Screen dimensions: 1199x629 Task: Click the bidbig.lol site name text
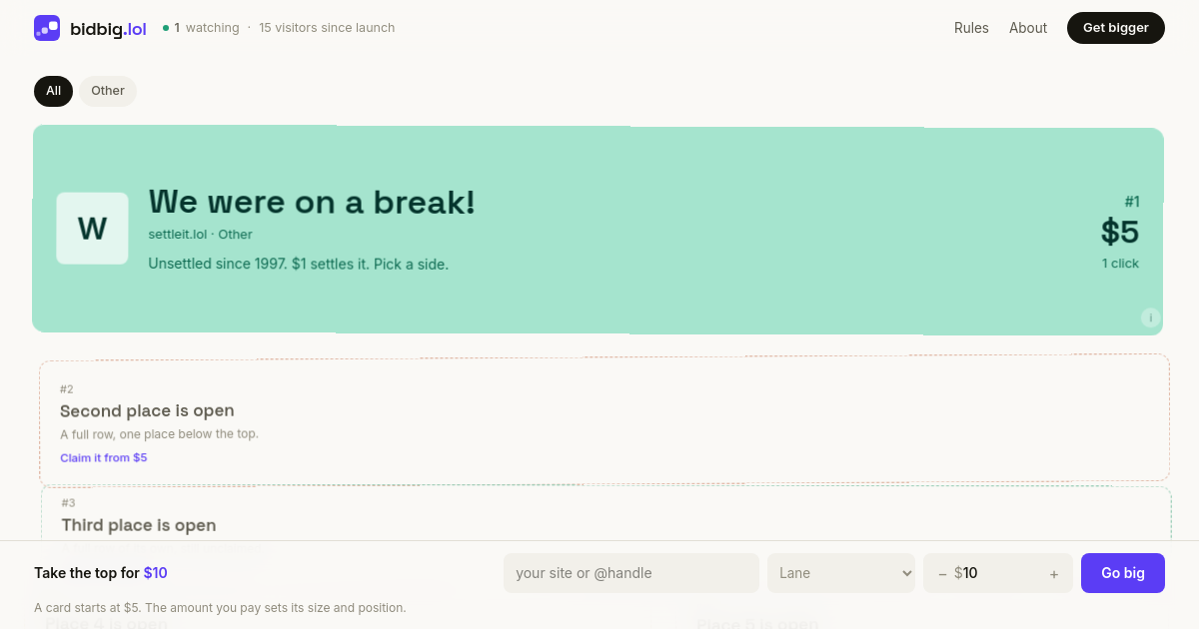tap(108, 29)
